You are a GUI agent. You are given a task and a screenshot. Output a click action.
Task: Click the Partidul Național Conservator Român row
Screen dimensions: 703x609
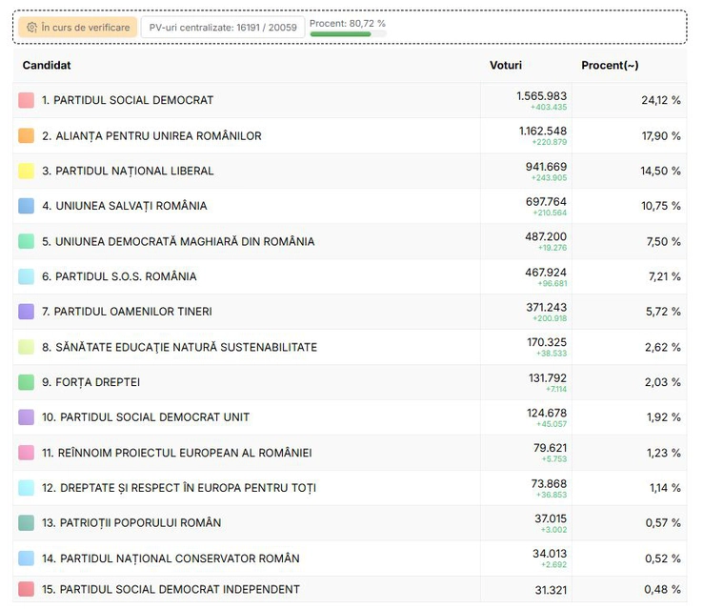(170, 559)
